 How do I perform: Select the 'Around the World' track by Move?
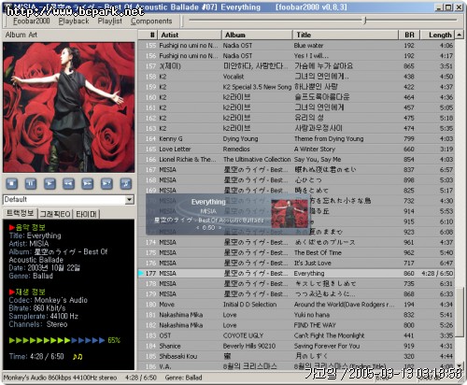pos(344,305)
